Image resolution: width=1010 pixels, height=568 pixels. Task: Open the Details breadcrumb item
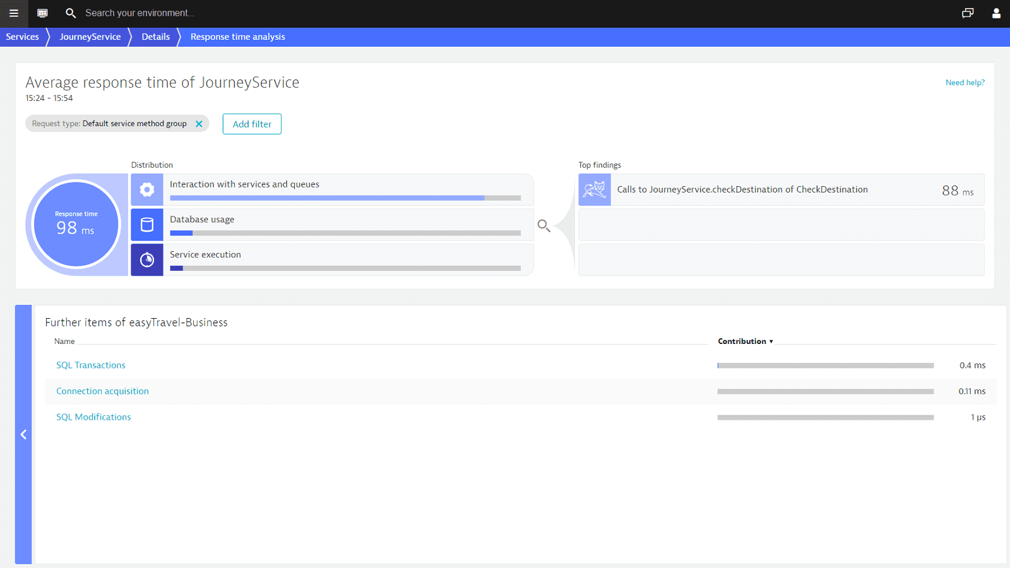(x=155, y=37)
